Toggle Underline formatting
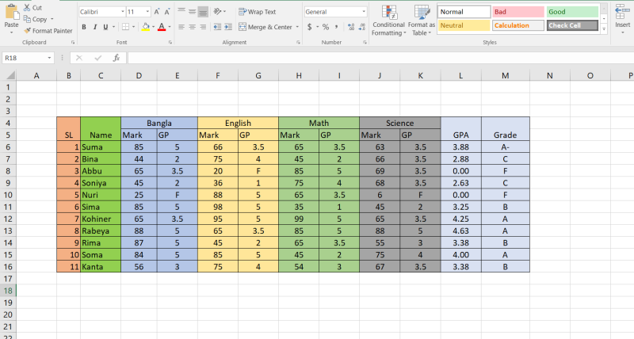Viewport: 634px width, 339px height. 105,27
